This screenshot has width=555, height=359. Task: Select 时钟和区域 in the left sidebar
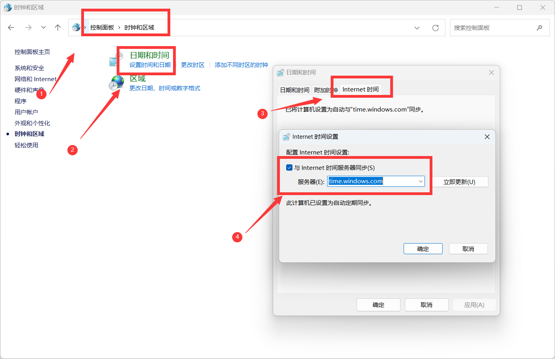pyautogui.click(x=30, y=134)
